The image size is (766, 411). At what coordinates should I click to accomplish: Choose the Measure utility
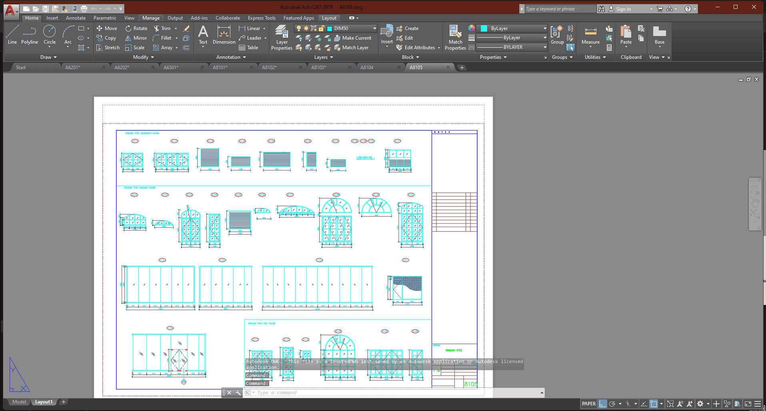click(x=590, y=35)
